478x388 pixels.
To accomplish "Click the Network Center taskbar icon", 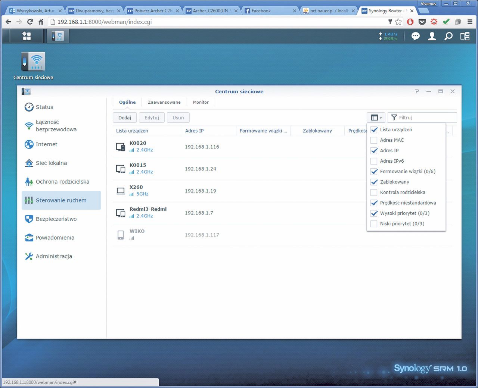I will pyautogui.click(x=58, y=36).
